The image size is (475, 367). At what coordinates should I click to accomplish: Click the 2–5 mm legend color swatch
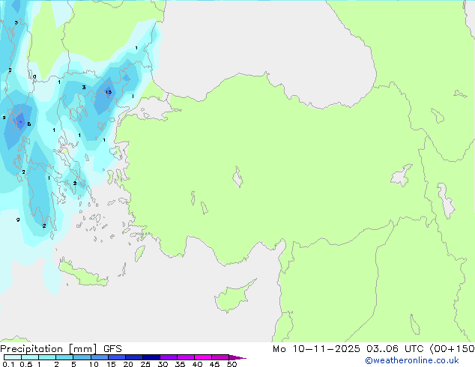coord(64,357)
